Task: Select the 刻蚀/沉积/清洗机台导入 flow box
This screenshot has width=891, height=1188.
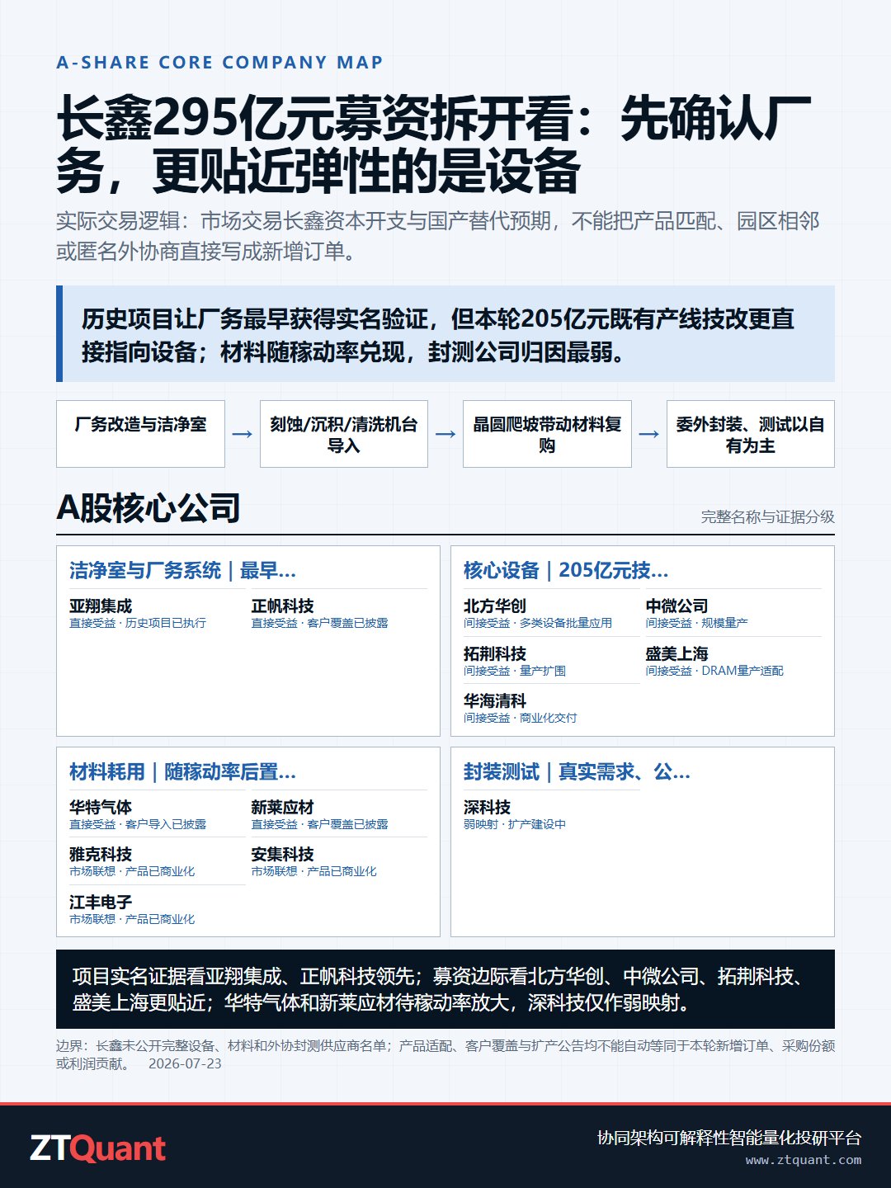Action: click(x=344, y=434)
